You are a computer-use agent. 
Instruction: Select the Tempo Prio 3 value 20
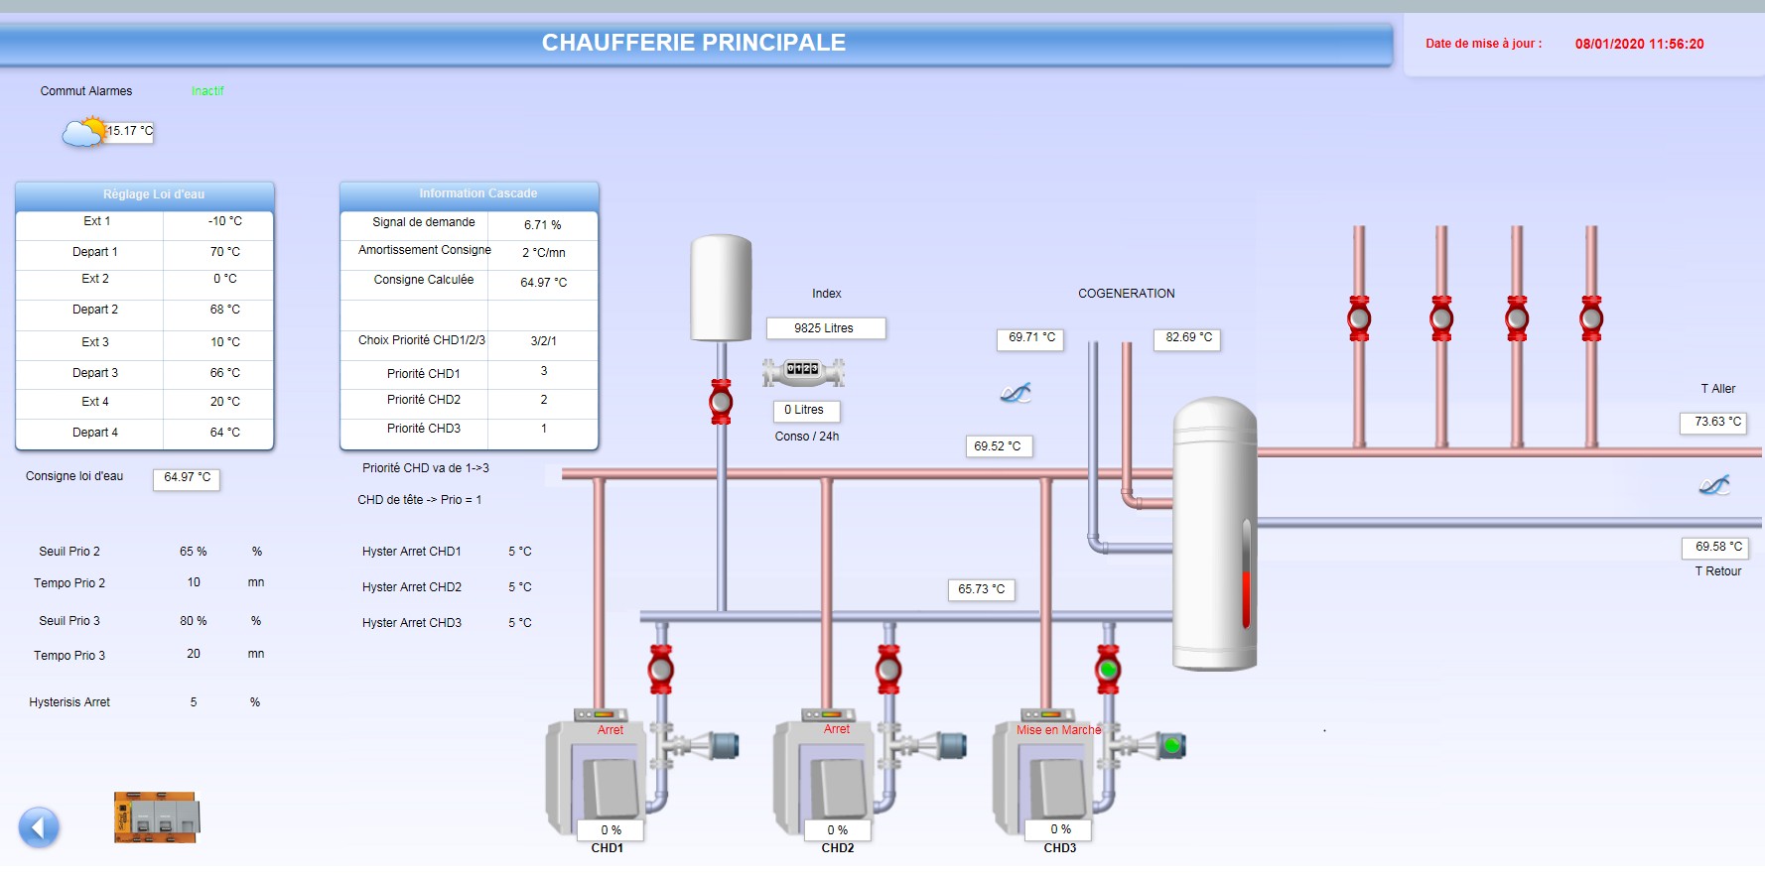pyautogui.click(x=194, y=654)
